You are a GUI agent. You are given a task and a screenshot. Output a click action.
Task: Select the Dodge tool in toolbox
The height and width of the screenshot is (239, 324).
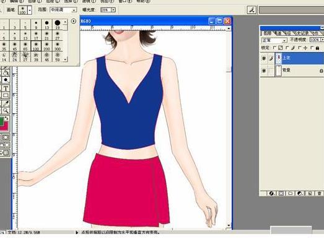coord(6,80)
